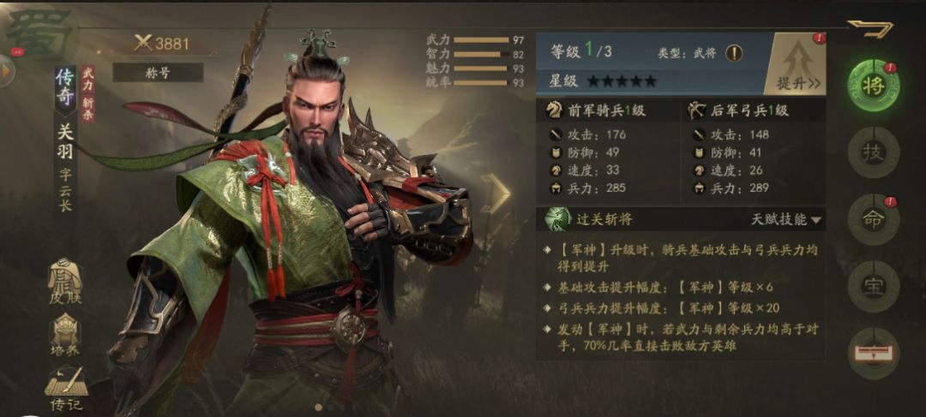
Task: Tap the 前军骑兵 cavalry horse icon
Action: [x=554, y=110]
